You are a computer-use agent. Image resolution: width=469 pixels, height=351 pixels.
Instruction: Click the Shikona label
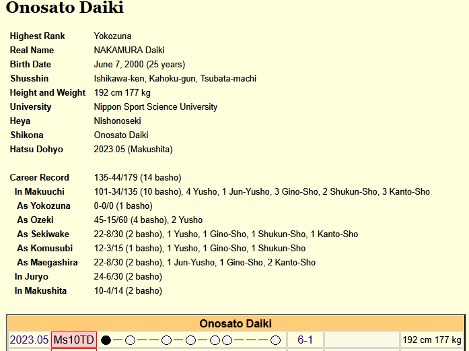tap(27, 135)
